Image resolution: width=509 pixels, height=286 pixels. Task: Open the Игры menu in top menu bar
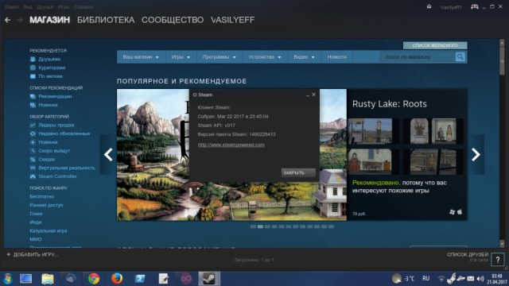(x=64, y=7)
